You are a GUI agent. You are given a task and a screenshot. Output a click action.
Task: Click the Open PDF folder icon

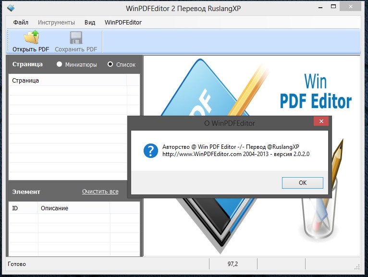pyautogui.click(x=31, y=37)
